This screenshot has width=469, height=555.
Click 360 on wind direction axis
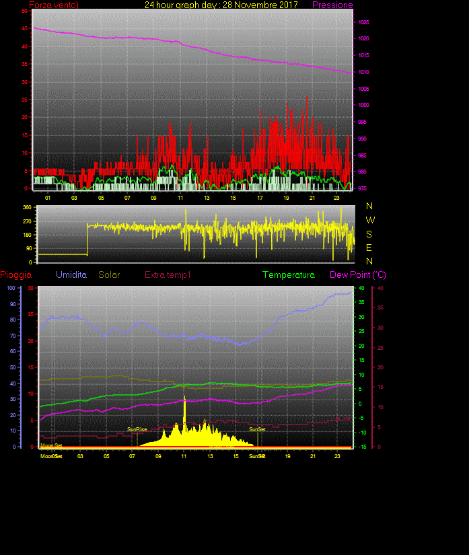pos(28,208)
